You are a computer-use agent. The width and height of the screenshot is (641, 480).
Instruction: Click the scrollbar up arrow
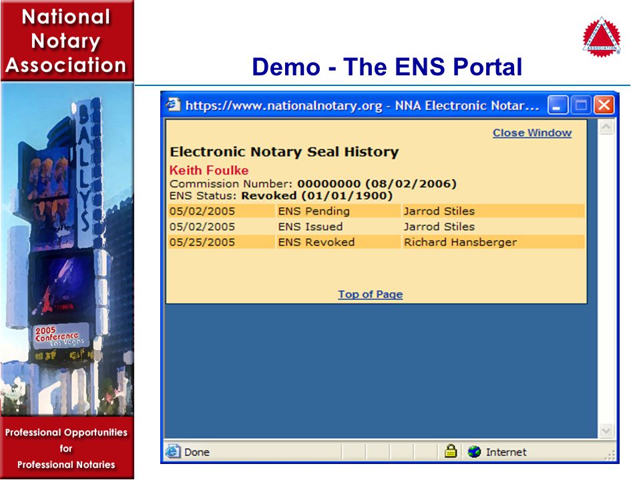coord(606,127)
